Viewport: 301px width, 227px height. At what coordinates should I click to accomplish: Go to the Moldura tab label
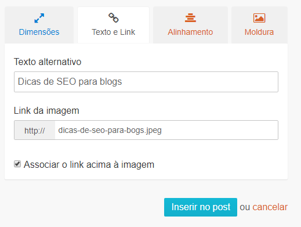click(x=259, y=32)
